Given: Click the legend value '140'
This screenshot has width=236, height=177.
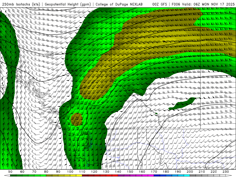Looking at the screenshot, I should click(x=118, y=172).
